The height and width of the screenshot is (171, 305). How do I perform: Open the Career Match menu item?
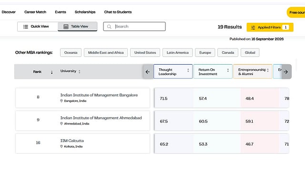(x=35, y=12)
